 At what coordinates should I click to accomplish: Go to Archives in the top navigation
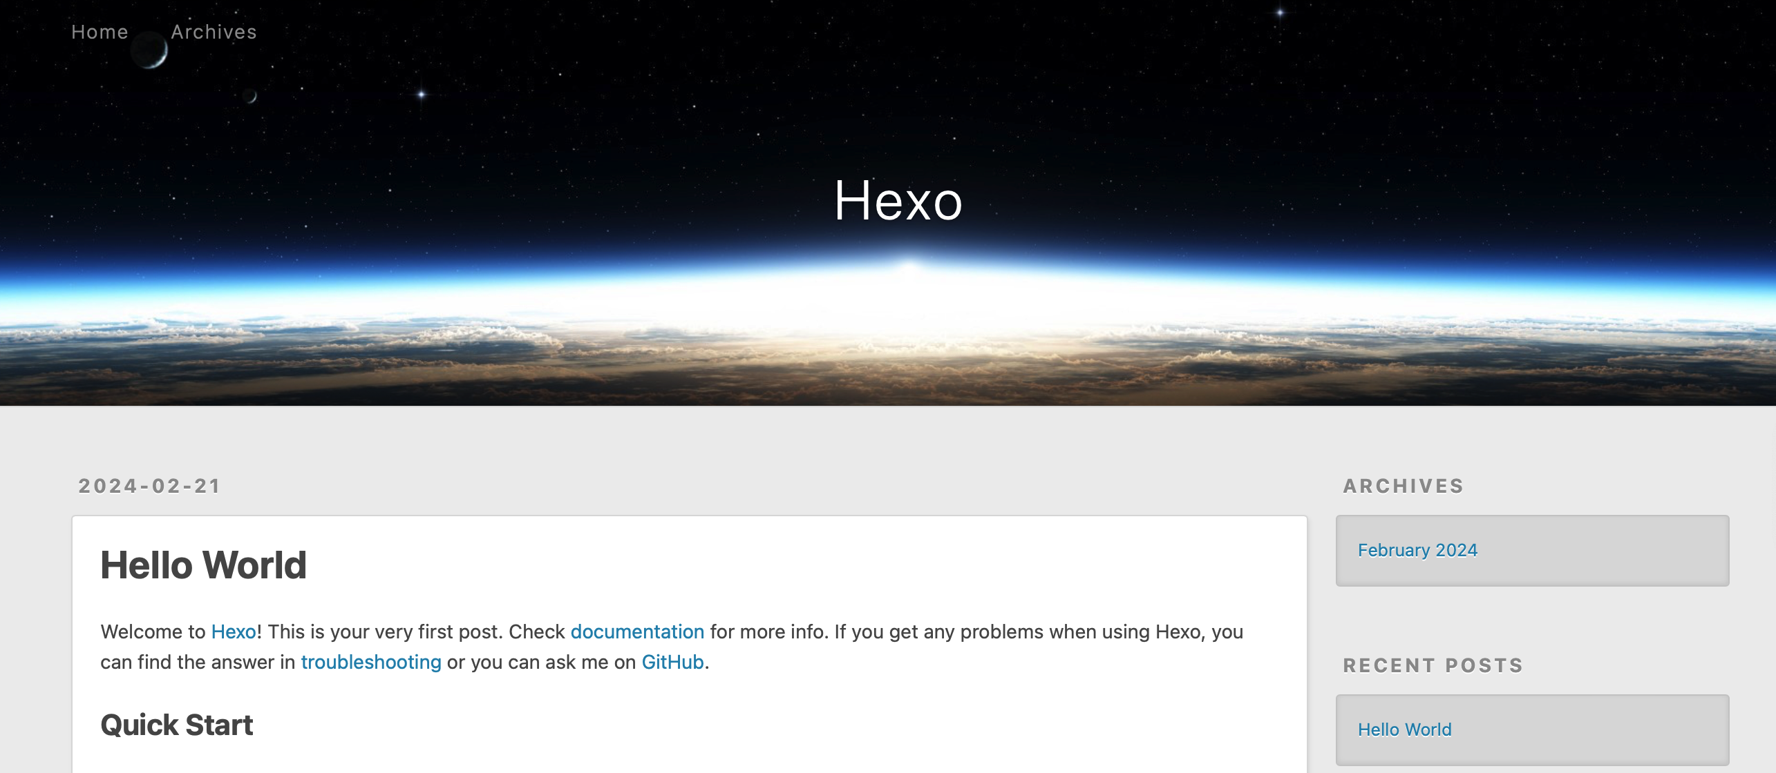(x=214, y=32)
